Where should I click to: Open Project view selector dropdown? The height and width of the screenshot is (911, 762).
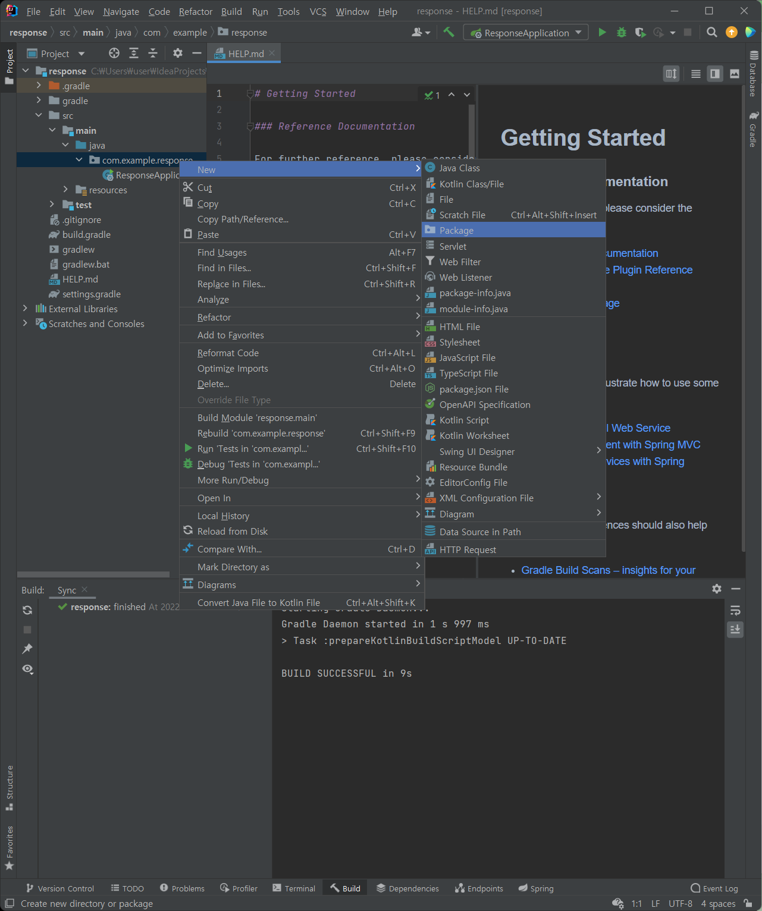pyautogui.click(x=57, y=54)
